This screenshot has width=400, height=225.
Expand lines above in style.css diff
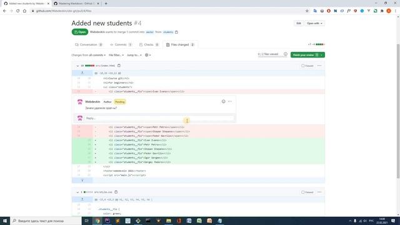(82, 199)
